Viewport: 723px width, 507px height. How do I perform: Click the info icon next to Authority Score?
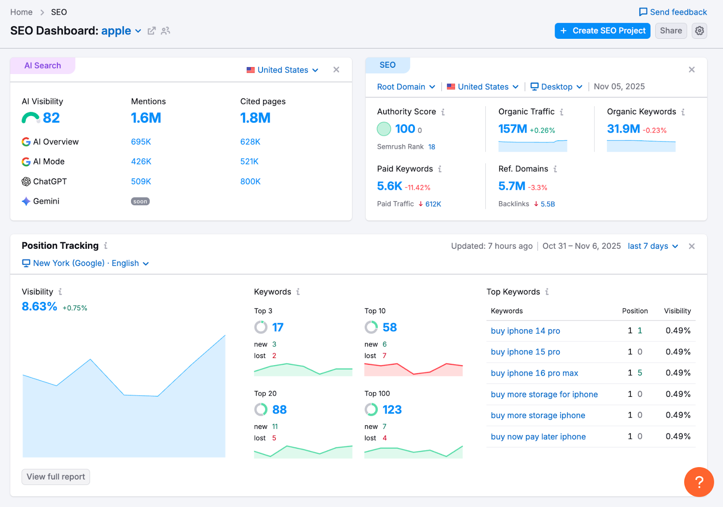443,112
